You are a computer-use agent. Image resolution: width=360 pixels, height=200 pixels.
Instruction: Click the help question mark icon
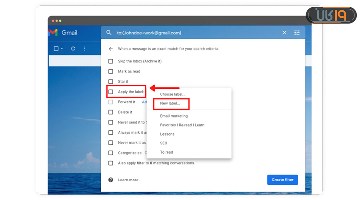click(x=111, y=180)
